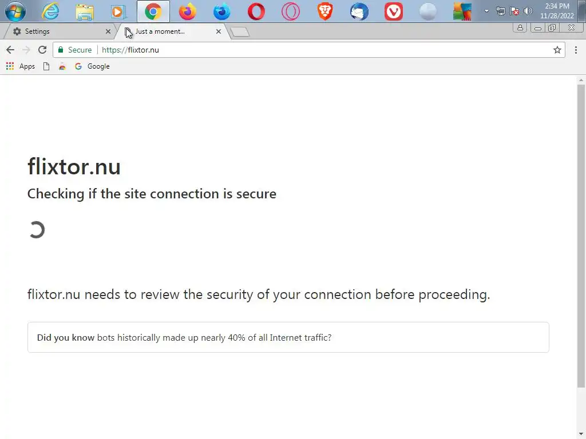Image resolution: width=586 pixels, height=439 pixels.
Task: Open the Apps bookmark shortcut
Action: [x=21, y=66]
